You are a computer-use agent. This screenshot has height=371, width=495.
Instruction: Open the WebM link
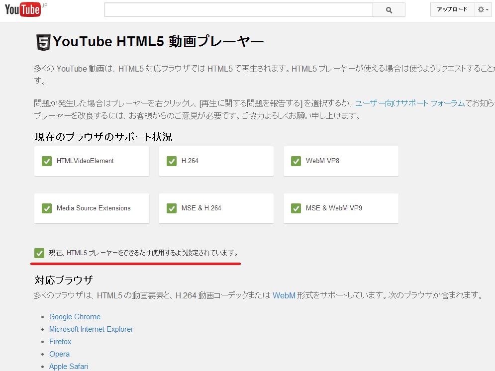(284, 295)
